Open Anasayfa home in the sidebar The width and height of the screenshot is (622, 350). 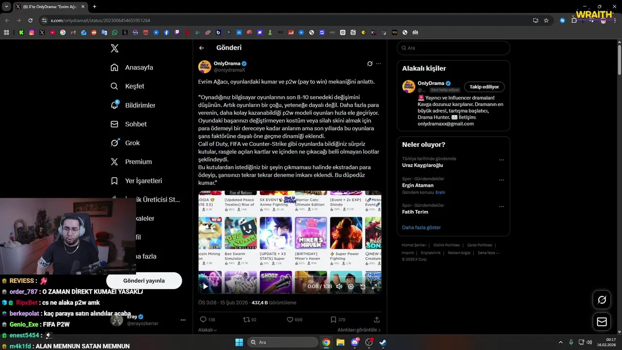point(132,68)
